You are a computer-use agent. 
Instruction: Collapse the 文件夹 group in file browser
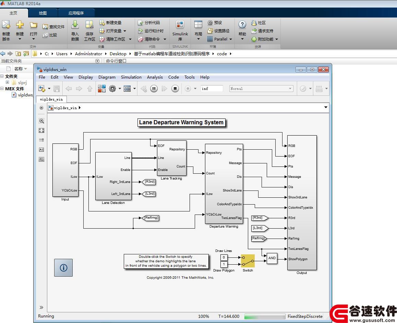click(2, 76)
